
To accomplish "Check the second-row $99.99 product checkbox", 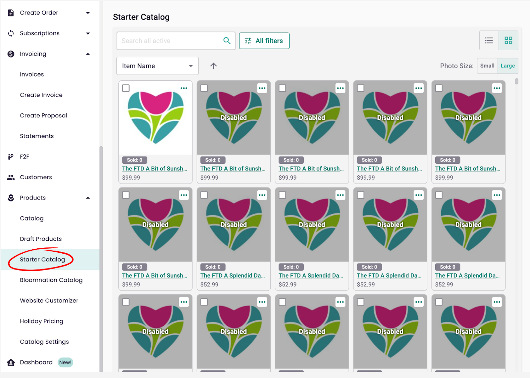I will [x=126, y=195].
